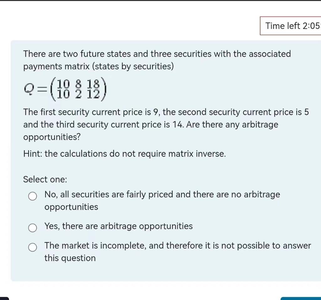
Task: Click the question paragraph about security prices
Action: (x=157, y=124)
